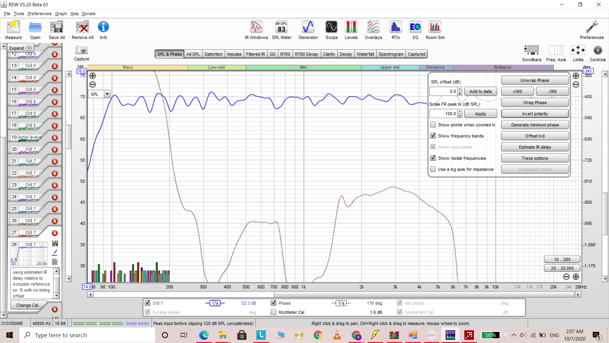The width and height of the screenshot is (609, 343).
Task: Open the Tools menu
Action: pos(19,14)
